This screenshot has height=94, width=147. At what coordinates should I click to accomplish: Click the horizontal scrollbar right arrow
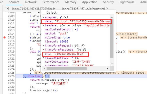pyautogui.click(x=107, y=69)
